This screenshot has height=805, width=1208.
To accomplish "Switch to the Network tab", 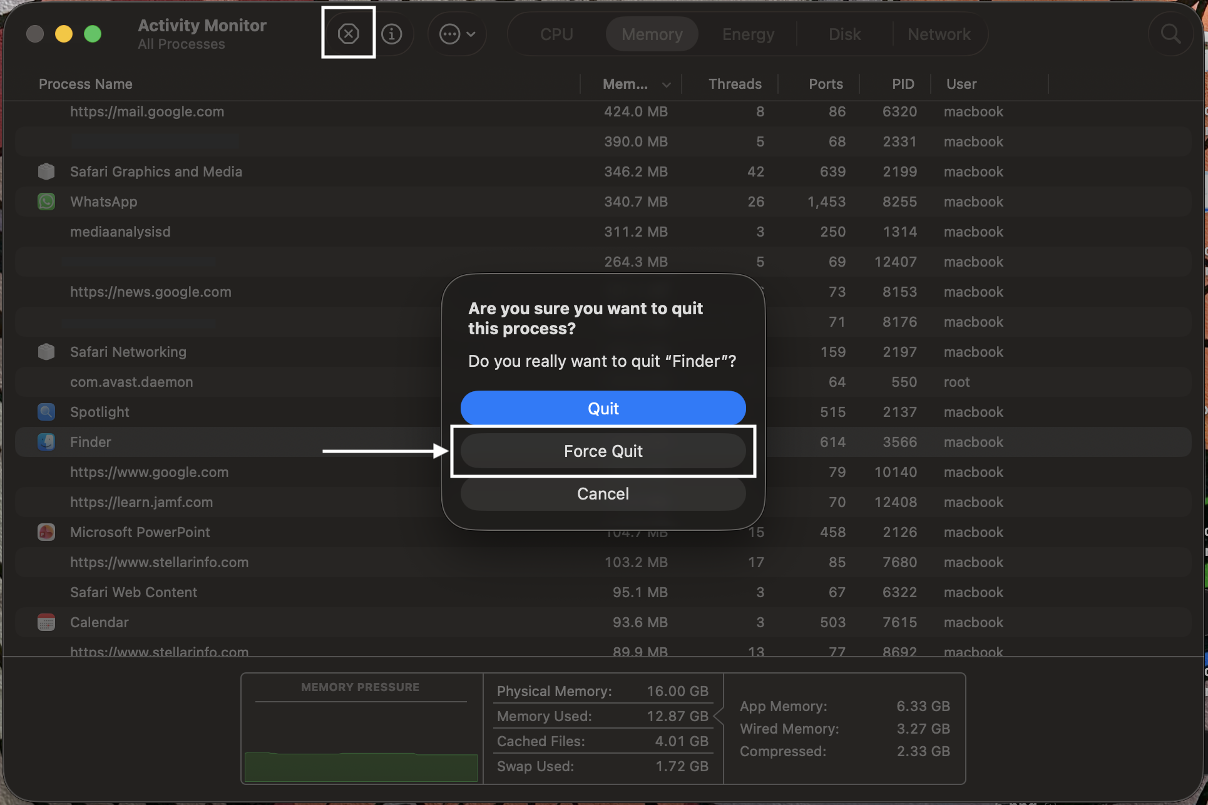I will (939, 33).
